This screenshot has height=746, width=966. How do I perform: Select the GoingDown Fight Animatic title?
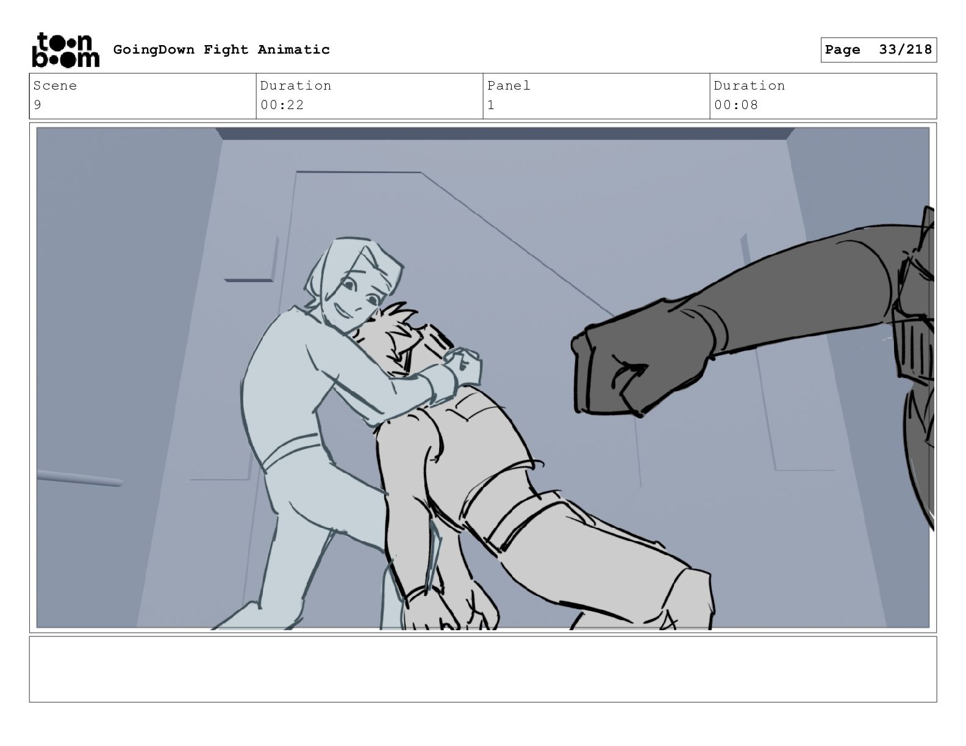(x=221, y=49)
